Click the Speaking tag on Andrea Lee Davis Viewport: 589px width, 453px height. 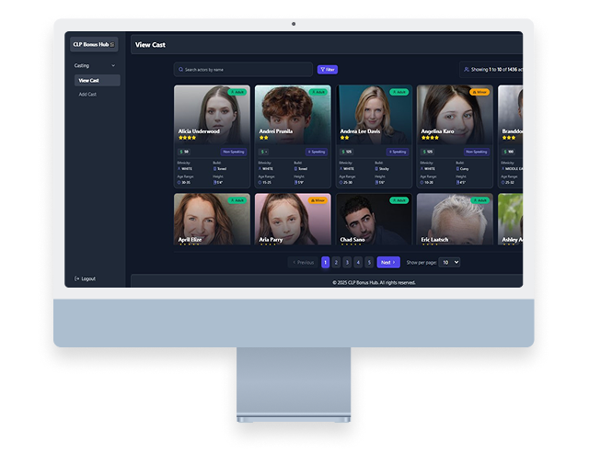[x=398, y=152]
